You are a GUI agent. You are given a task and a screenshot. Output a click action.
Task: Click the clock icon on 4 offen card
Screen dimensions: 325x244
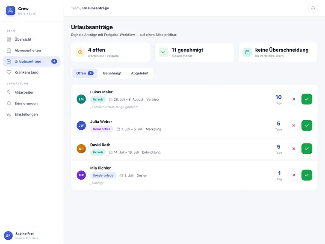tap(80, 52)
